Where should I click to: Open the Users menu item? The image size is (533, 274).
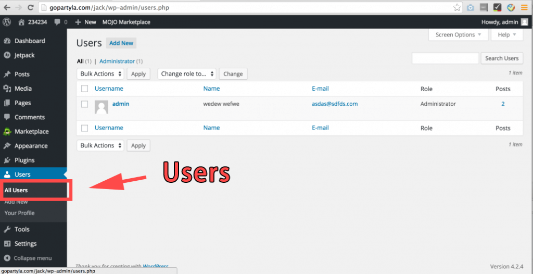coord(33,175)
